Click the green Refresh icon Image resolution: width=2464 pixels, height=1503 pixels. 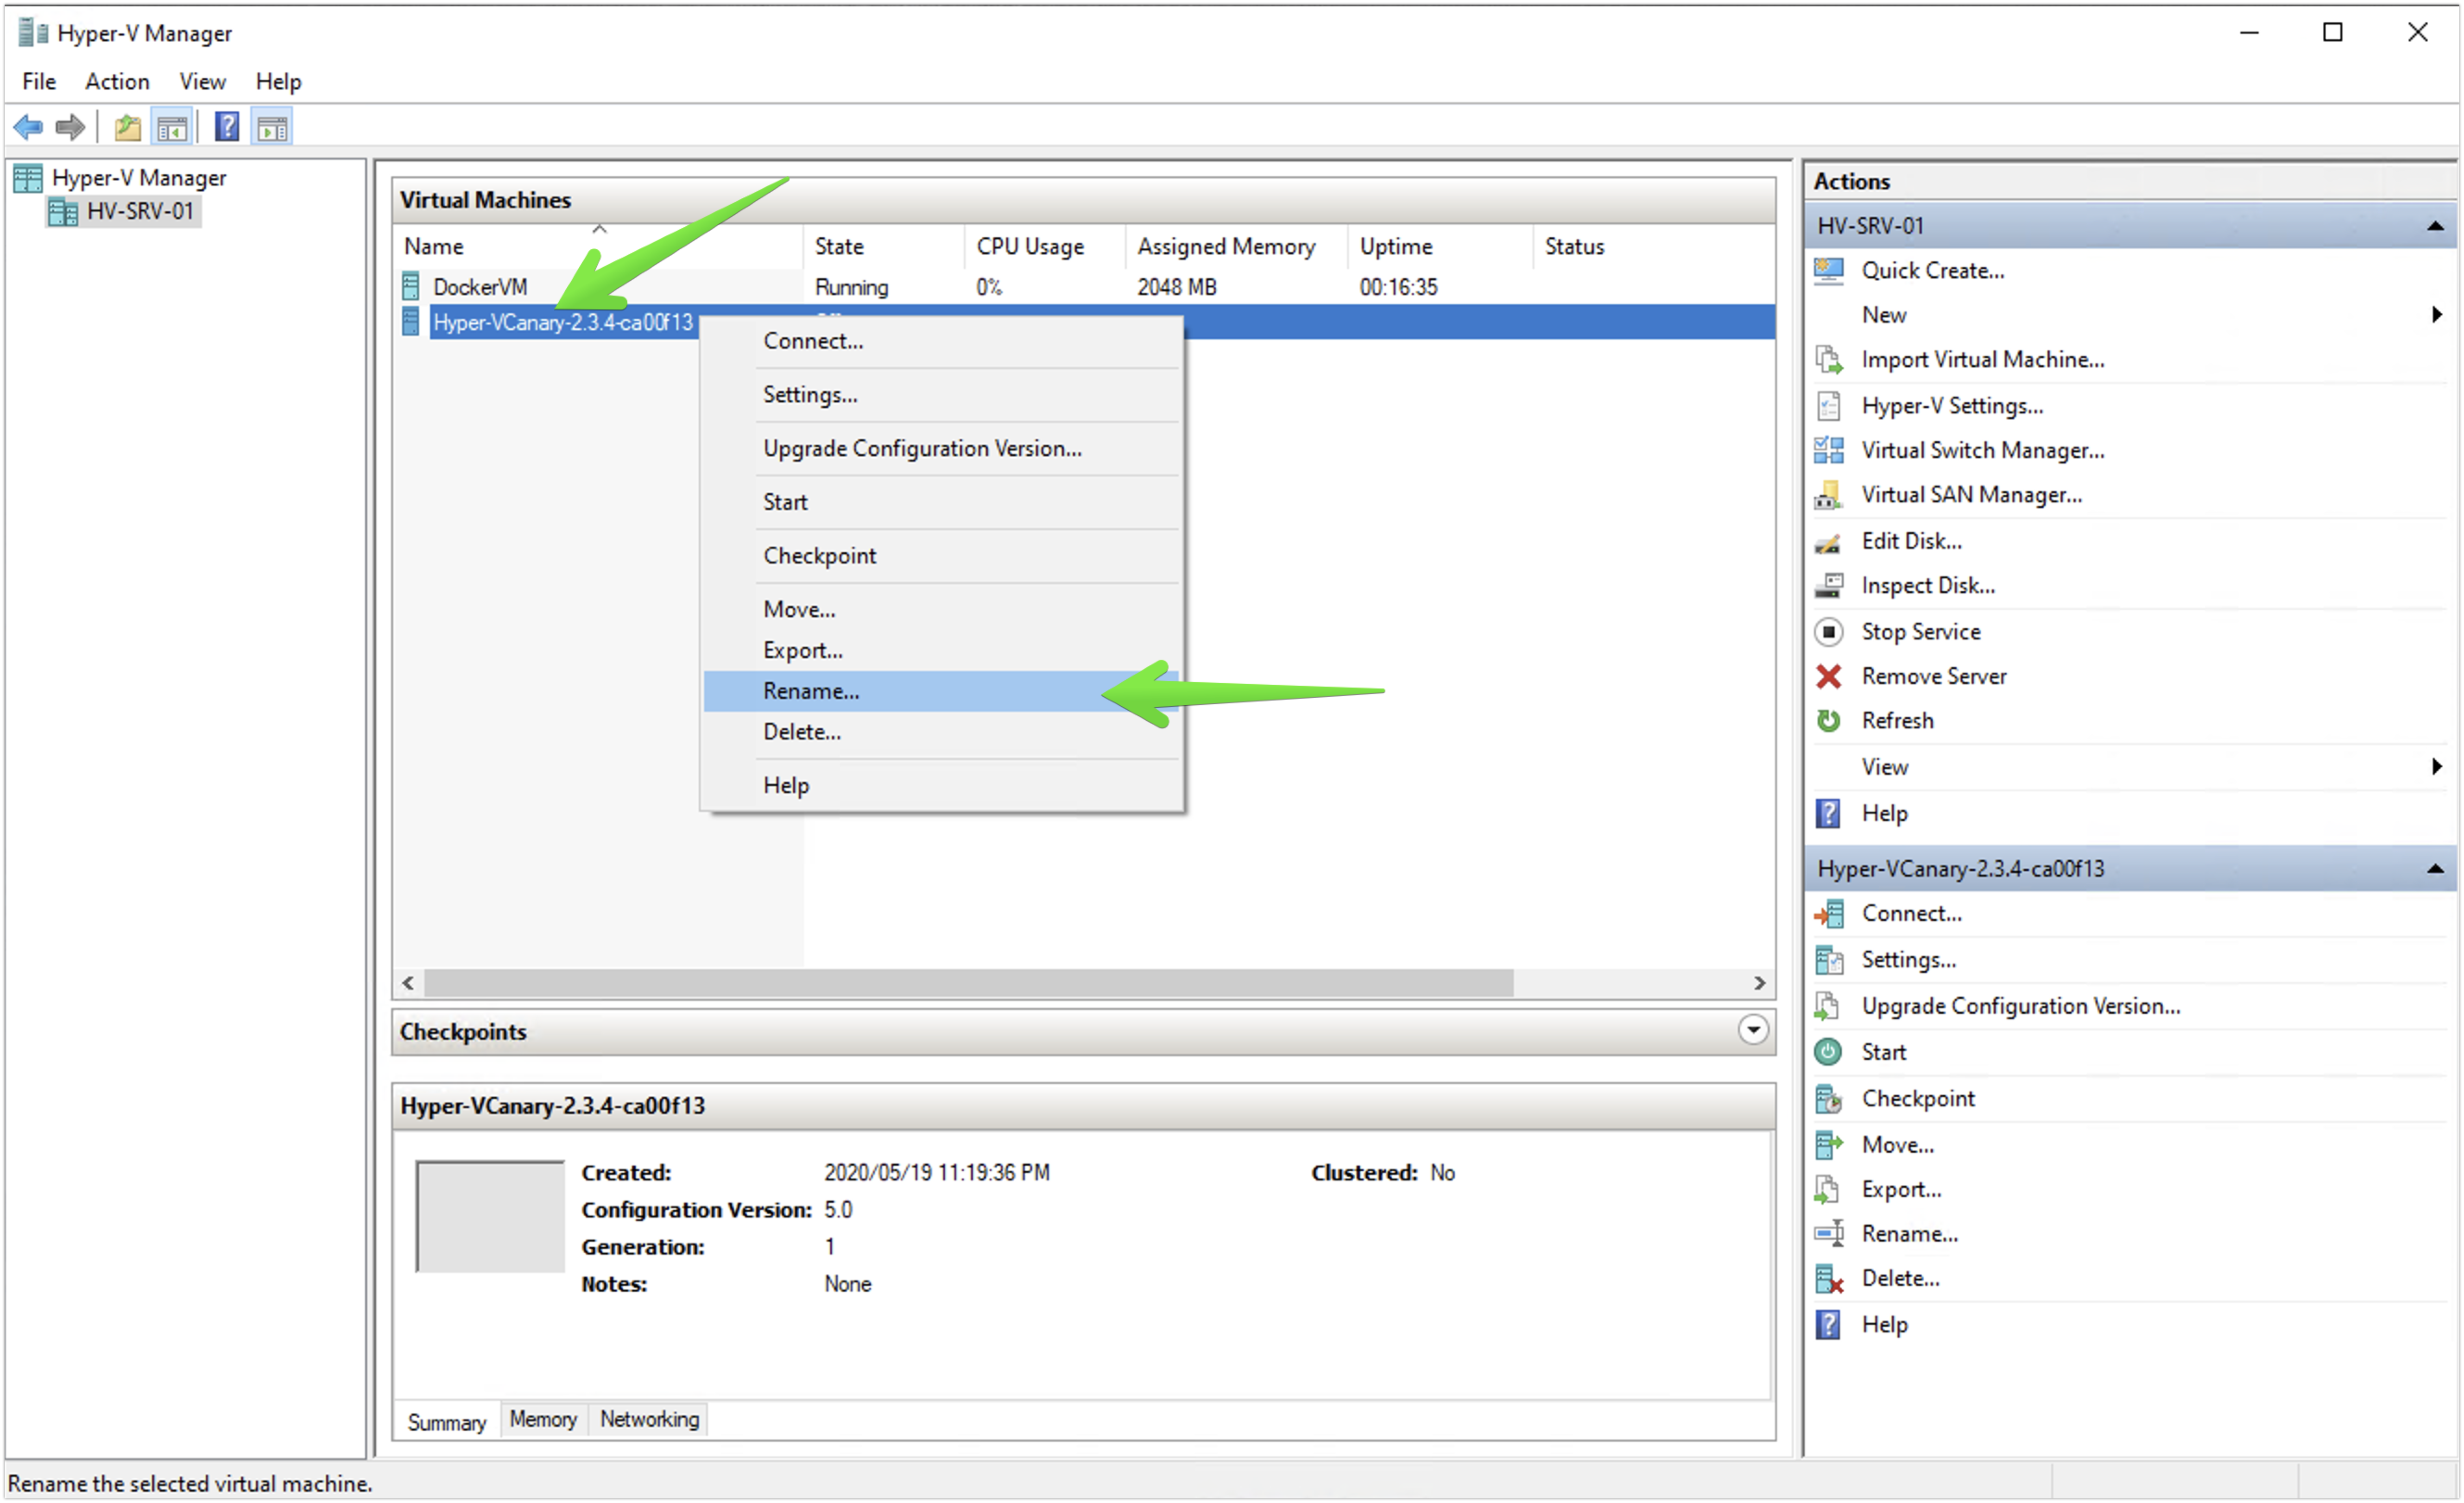(1829, 721)
